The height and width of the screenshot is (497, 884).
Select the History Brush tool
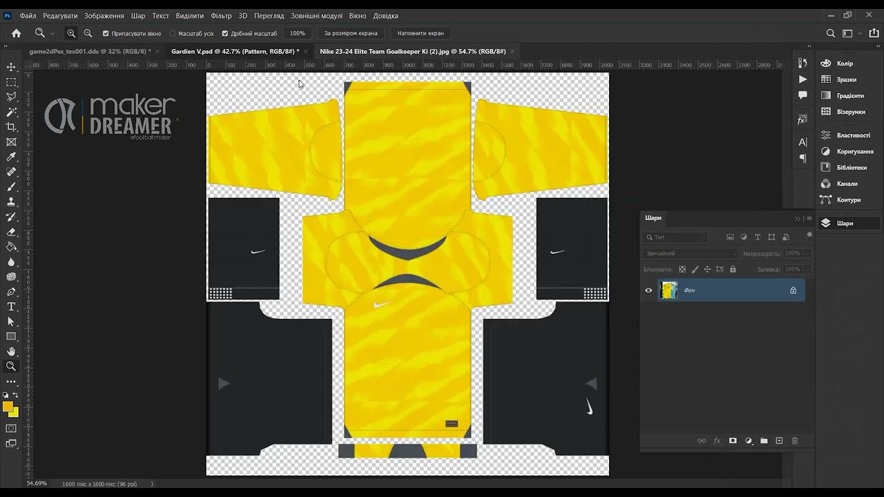click(x=11, y=217)
